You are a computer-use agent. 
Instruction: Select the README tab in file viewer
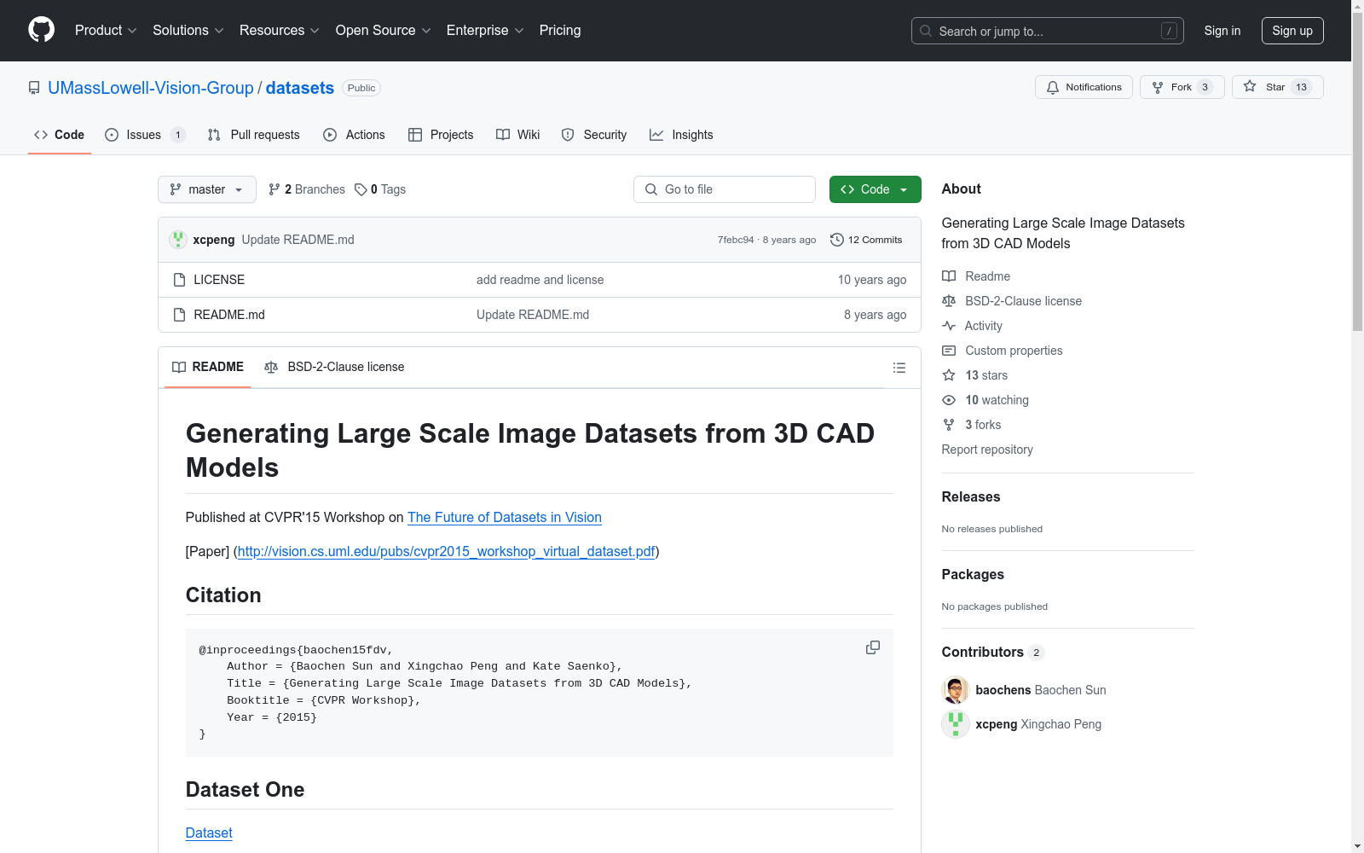pyautogui.click(x=208, y=367)
